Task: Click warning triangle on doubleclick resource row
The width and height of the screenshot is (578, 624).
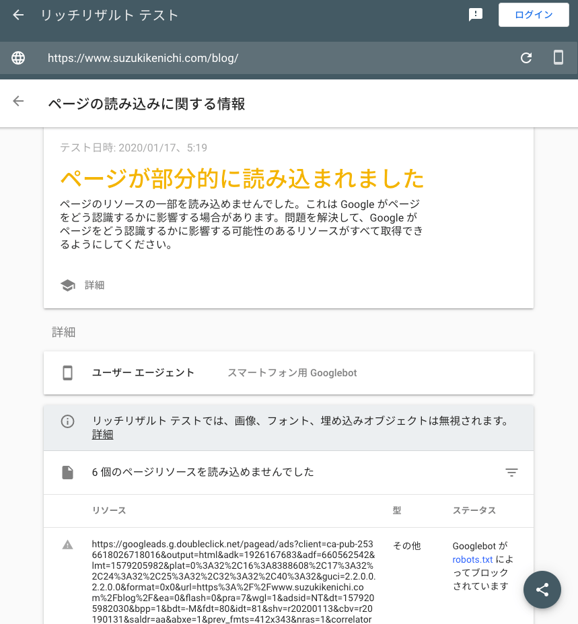Action: [68, 545]
